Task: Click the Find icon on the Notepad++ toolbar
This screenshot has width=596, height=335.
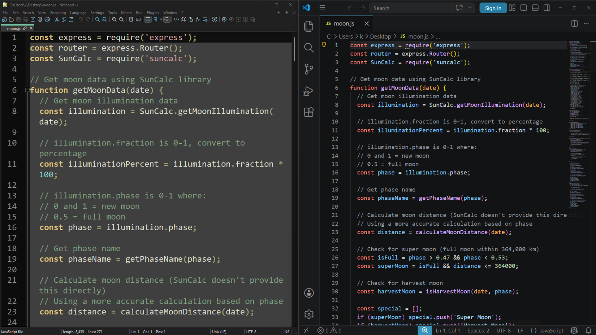Action: pyautogui.click(x=97, y=19)
